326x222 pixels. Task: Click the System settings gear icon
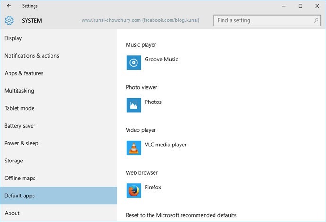click(9, 20)
